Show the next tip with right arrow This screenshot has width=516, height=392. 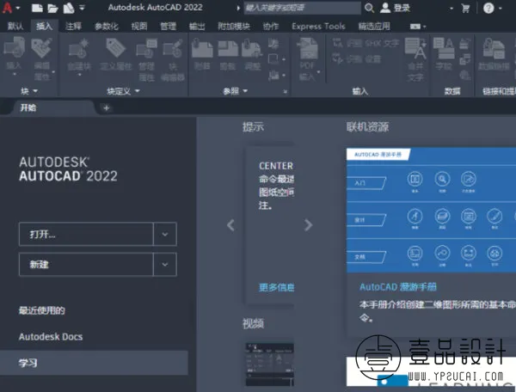coord(308,225)
